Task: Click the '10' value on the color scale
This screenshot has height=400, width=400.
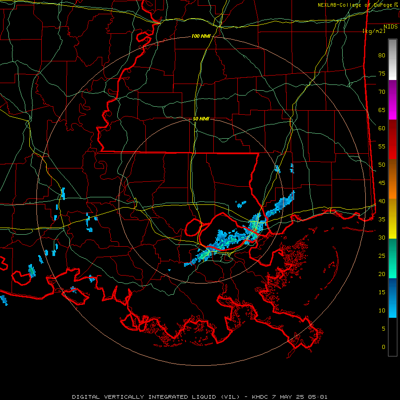Action: pos(382,311)
